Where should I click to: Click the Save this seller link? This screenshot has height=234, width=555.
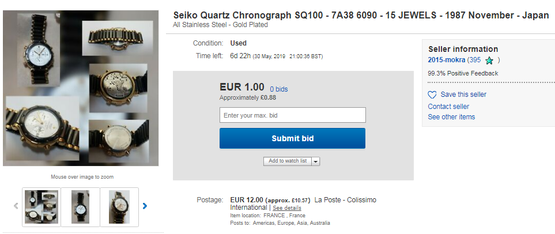tap(463, 95)
